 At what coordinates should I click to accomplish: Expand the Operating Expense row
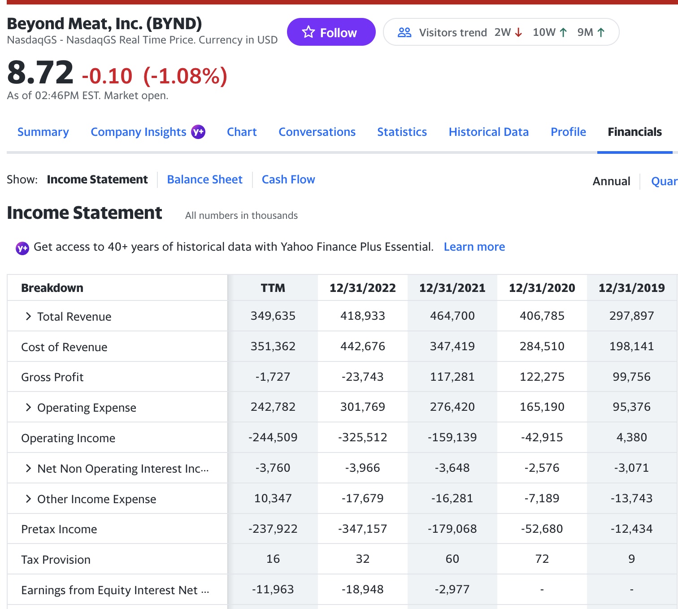[29, 407]
